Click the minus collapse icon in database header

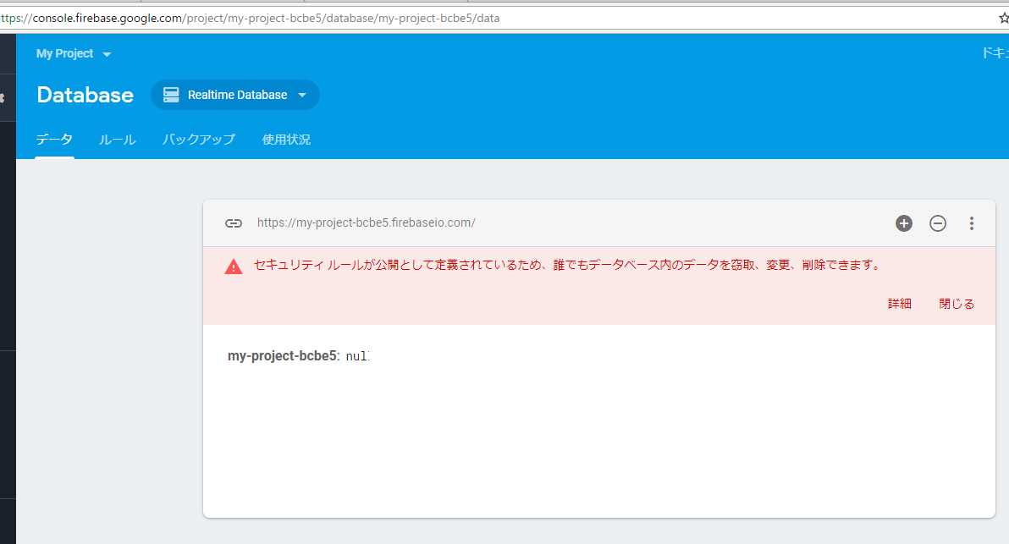coord(938,223)
